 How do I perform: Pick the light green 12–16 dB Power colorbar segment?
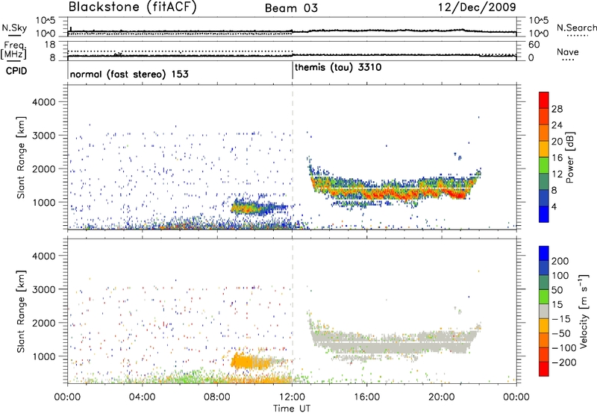(544, 165)
